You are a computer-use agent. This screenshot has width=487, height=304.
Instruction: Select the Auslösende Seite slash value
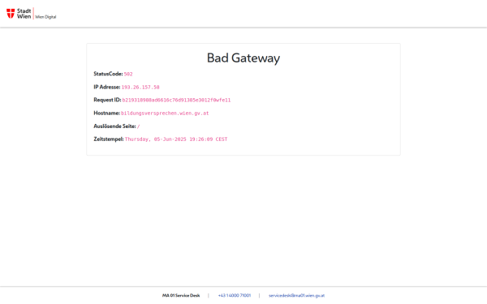[139, 126]
